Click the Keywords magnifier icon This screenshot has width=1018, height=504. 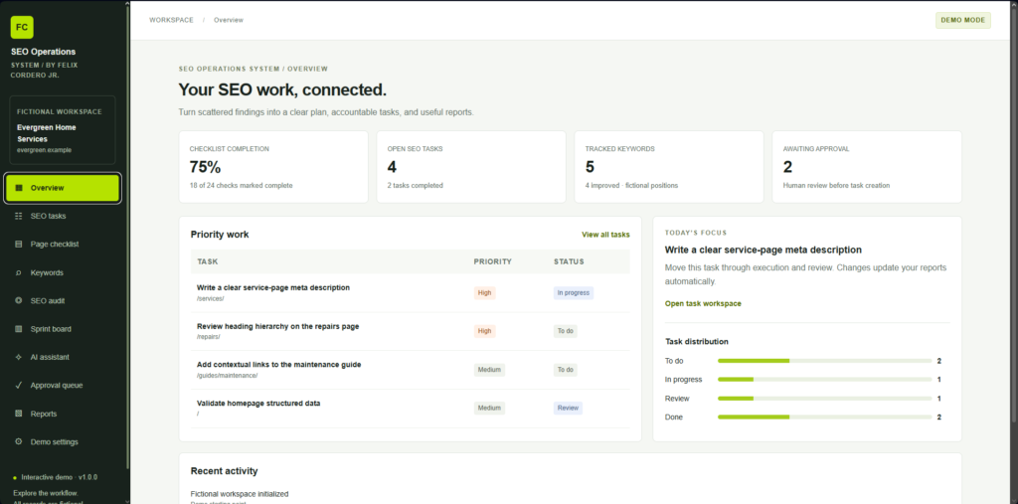tap(18, 272)
